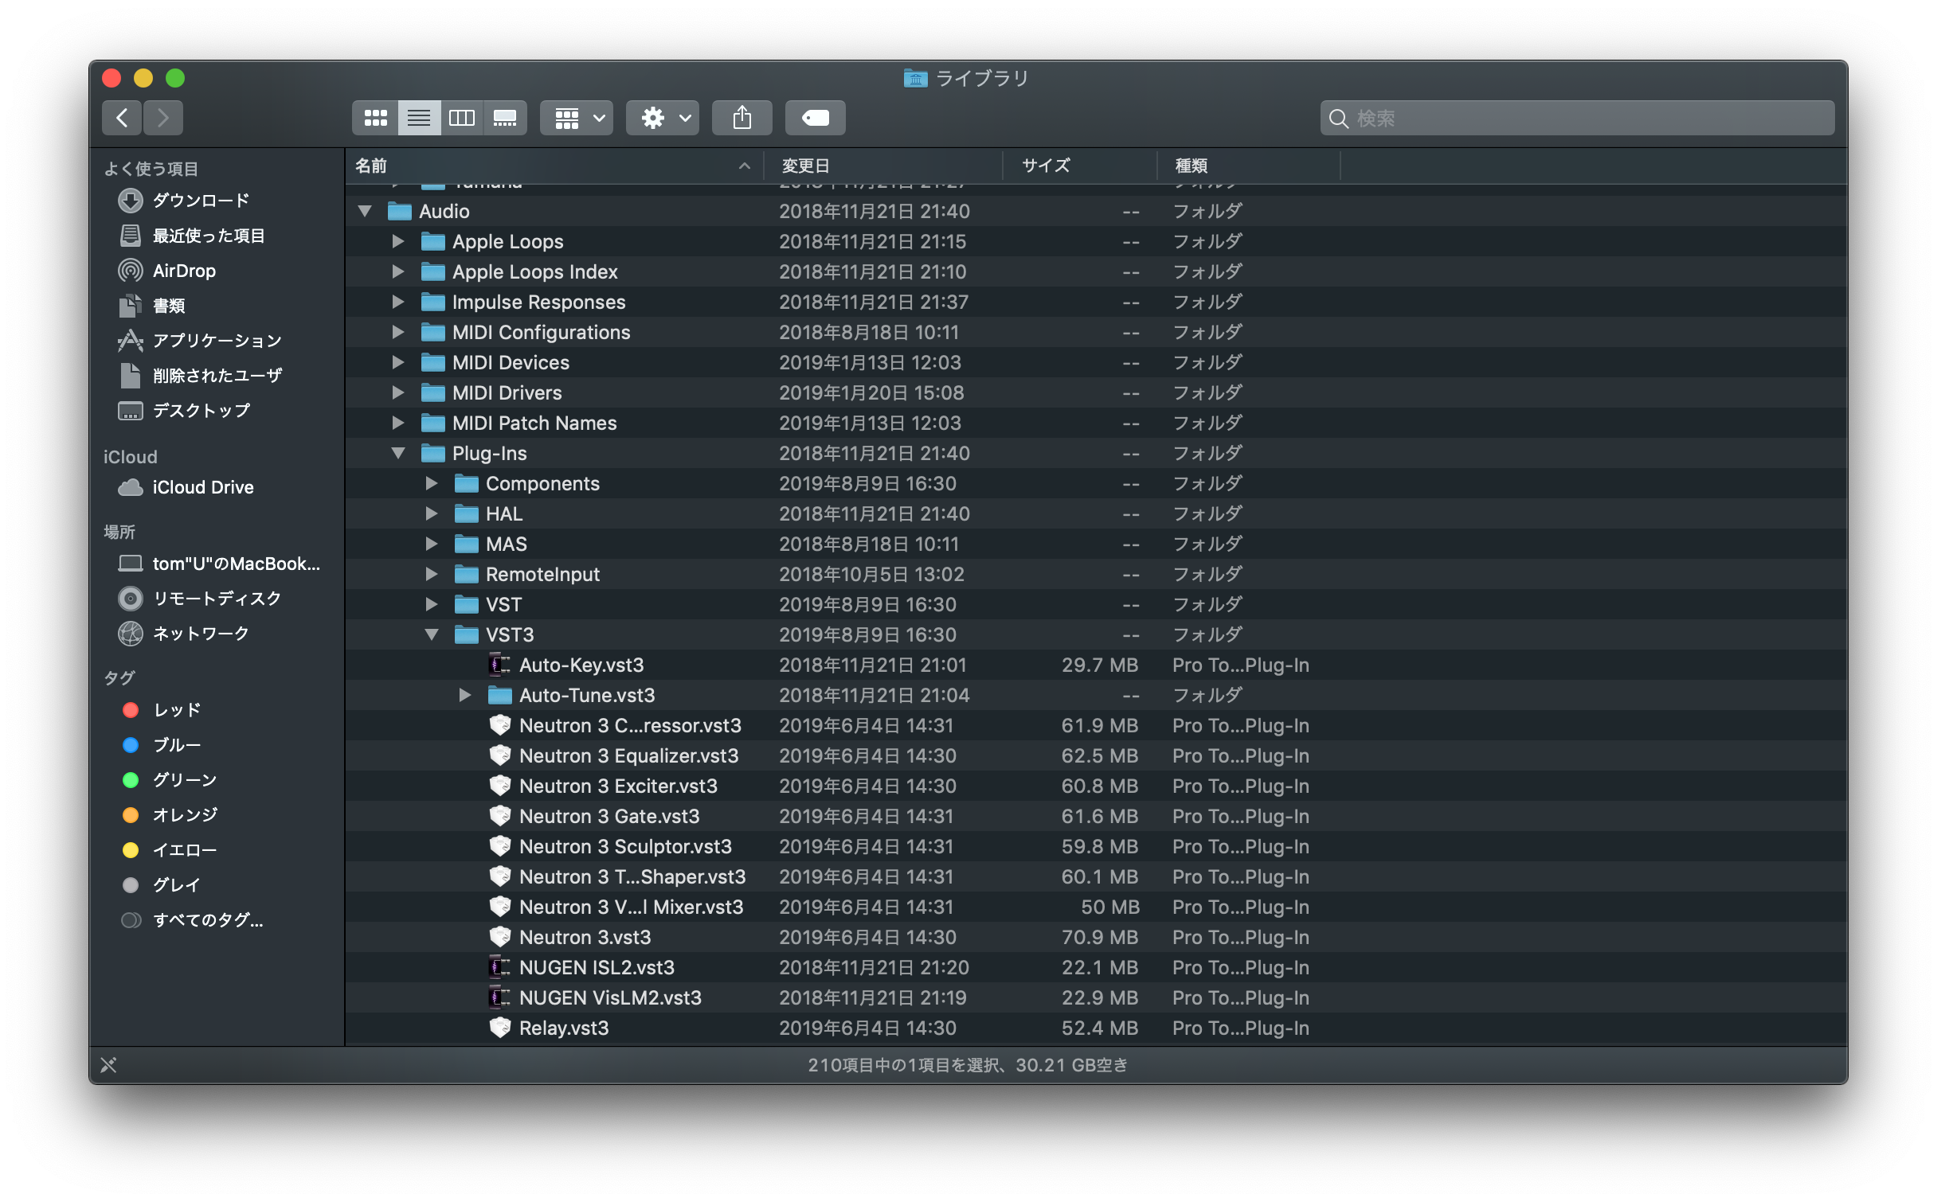Select the Neutron 3 Sculptor.vst3 icon
Image resolution: width=1937 pixels, height=1202 pixels.
499,846
